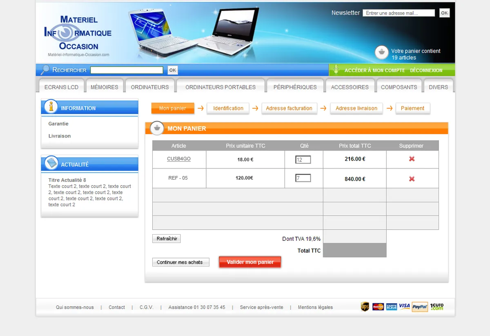490x336 pixels.
Task: Switch to the Ordinateurs Portables tab
Action: click(220, 87)
